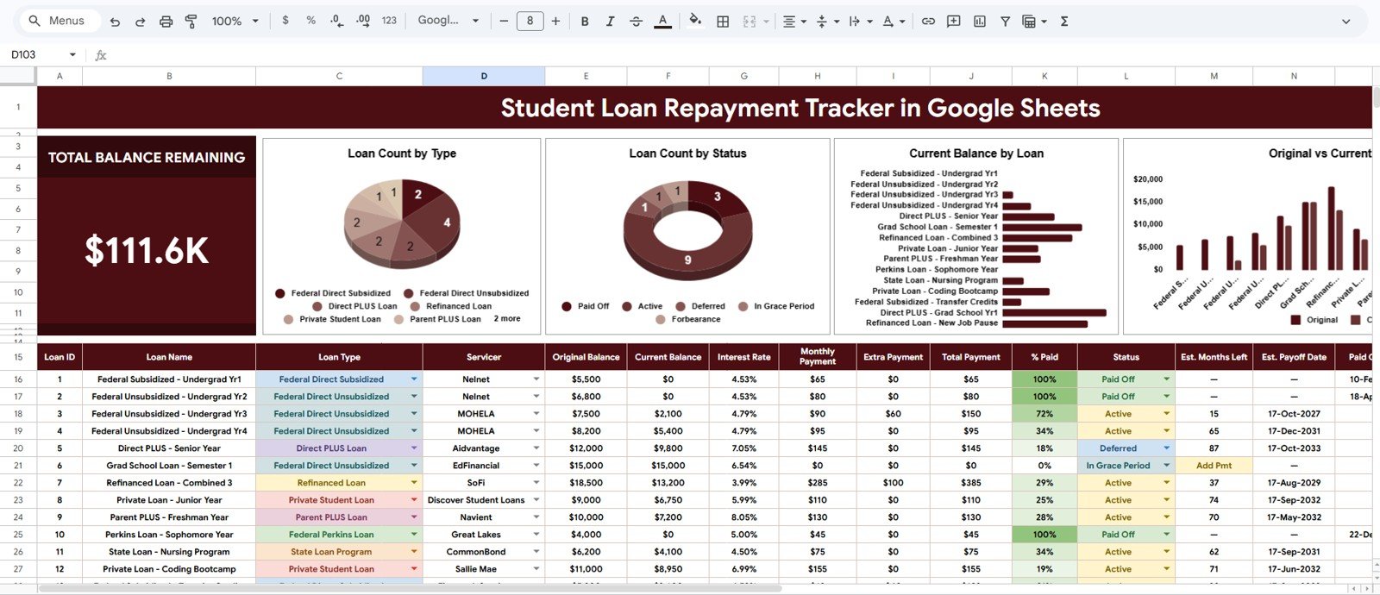This screenshot has height=595, width=1380.
Task: Open Servicer dropdown for SoFi
Action: click(x=536, y=483)
